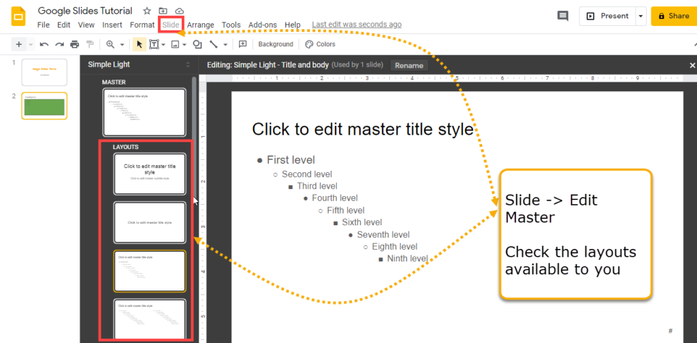The width and height of the screenshot is (697, 343).
Task: Star the Google Slides Tutorial document
Action: (147, 11)
